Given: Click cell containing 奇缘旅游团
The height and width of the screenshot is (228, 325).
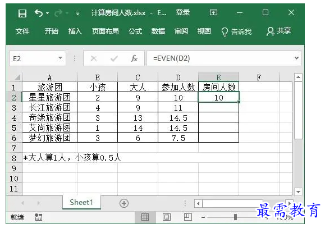Looking at the screenshot, I should pyautogui.click(x=49, y=117).
